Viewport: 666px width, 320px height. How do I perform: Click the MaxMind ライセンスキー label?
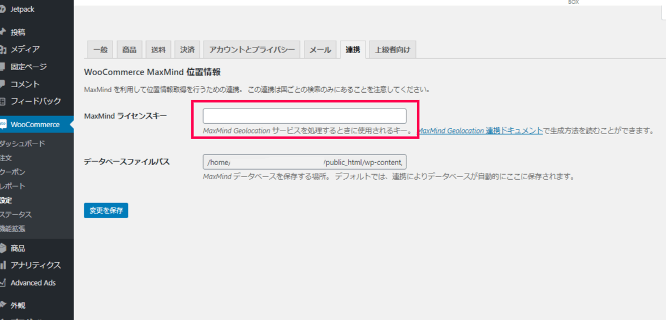click(126, 115)
